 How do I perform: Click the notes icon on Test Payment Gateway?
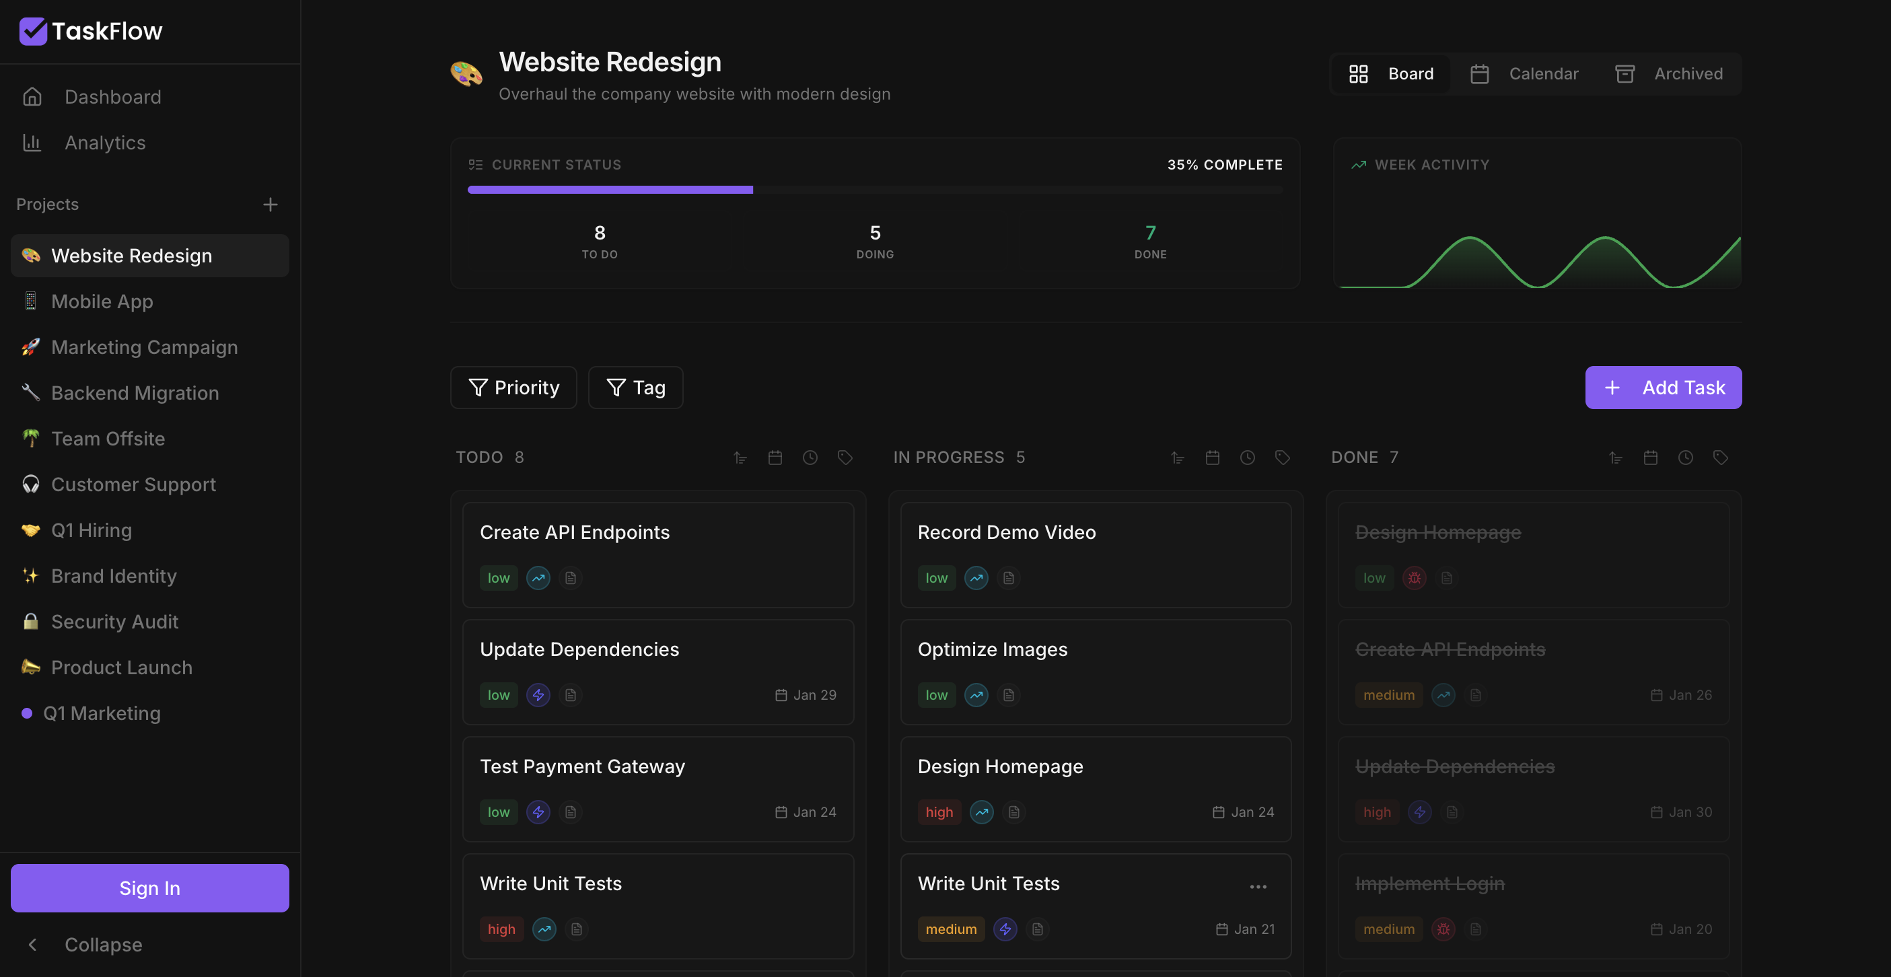[x=571, y=812]
